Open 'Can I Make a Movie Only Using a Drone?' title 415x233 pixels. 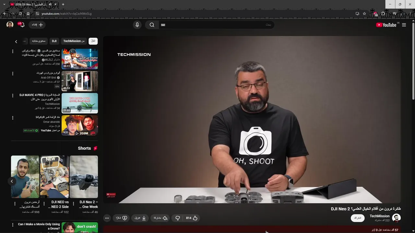coord(39,226)
